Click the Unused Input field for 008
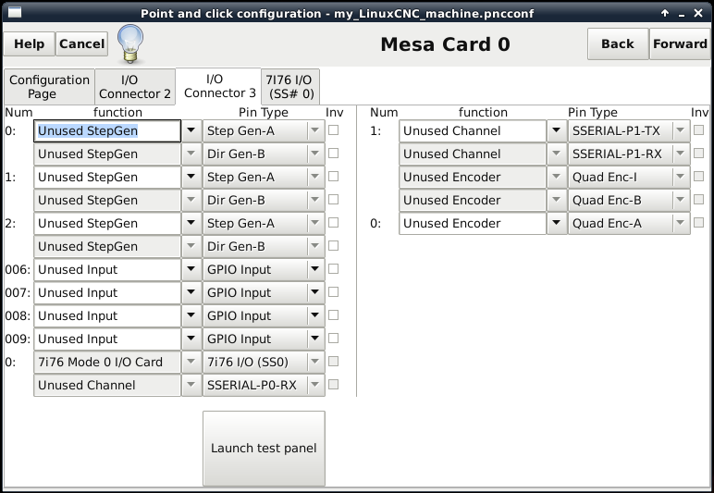 click(x=107, y=316)
